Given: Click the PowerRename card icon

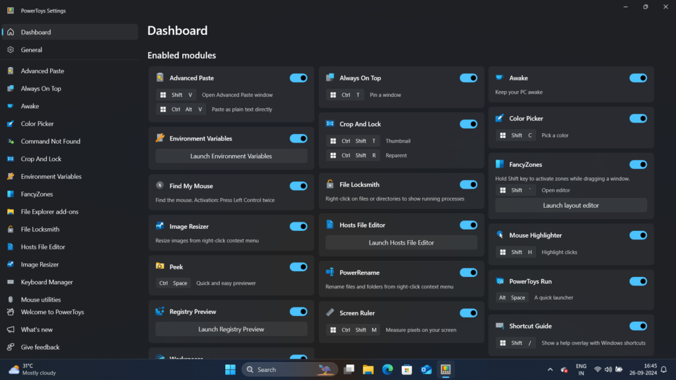Looking at the screenshot, I should coord(330,272).
